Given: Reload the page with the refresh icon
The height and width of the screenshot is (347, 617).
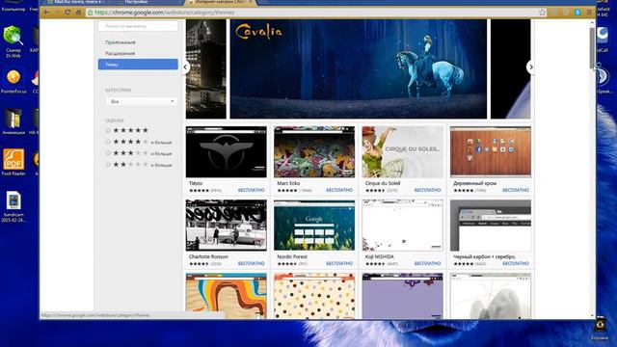Looking at the screenshot, I should [x=67, y=13].
